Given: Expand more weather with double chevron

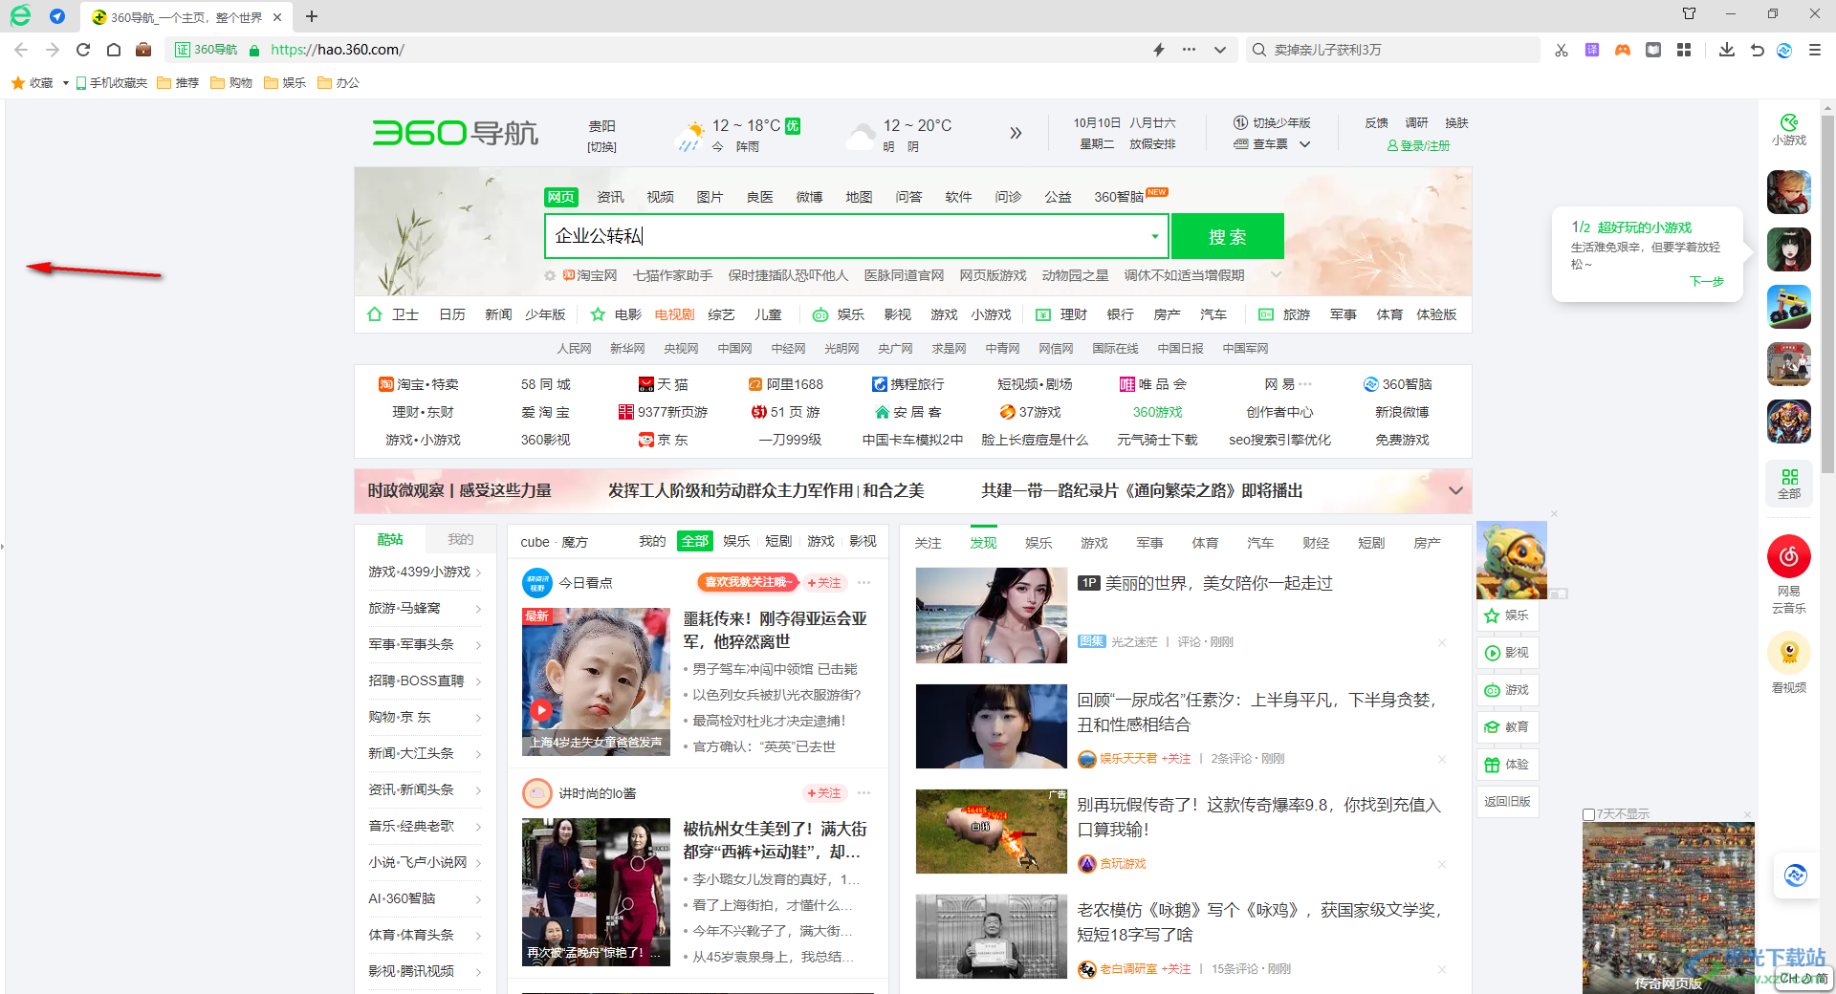Looking at the screenshot, I should coord(1016,133).
